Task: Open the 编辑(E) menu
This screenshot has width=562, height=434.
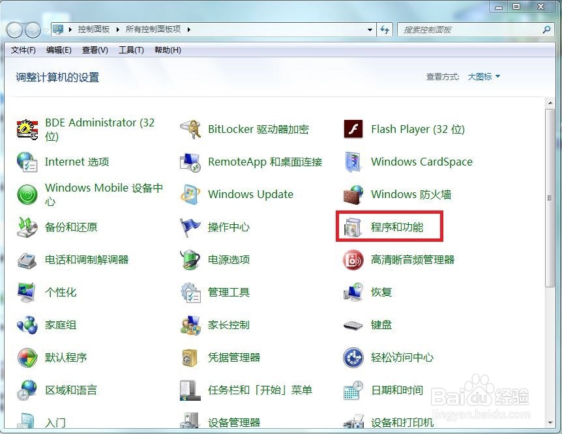Action: (59, 50)
